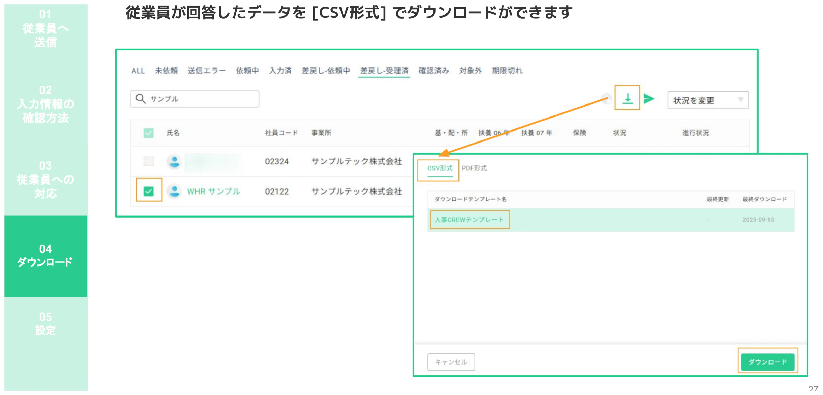This screenshot has height=395, width=823.
Task: Open the WHR サンプル employee link
Action: click(213, 191)
